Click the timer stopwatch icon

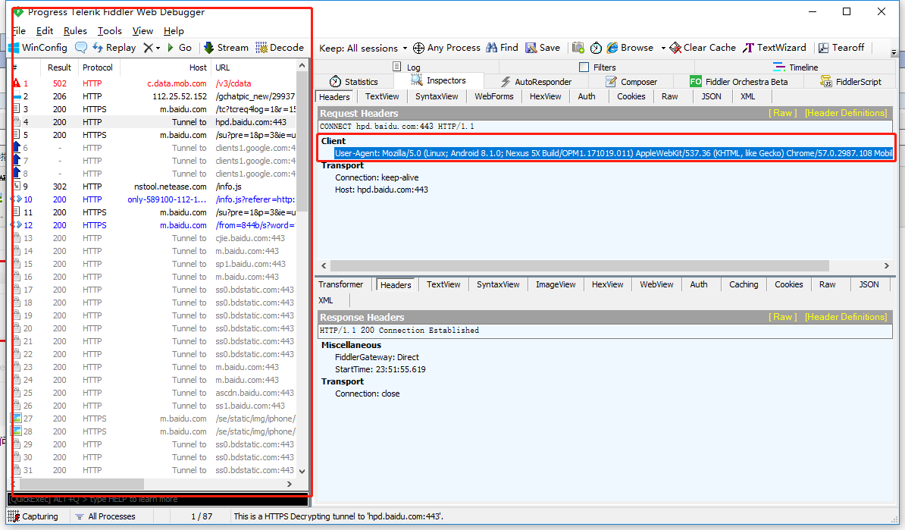click(596, 48)
